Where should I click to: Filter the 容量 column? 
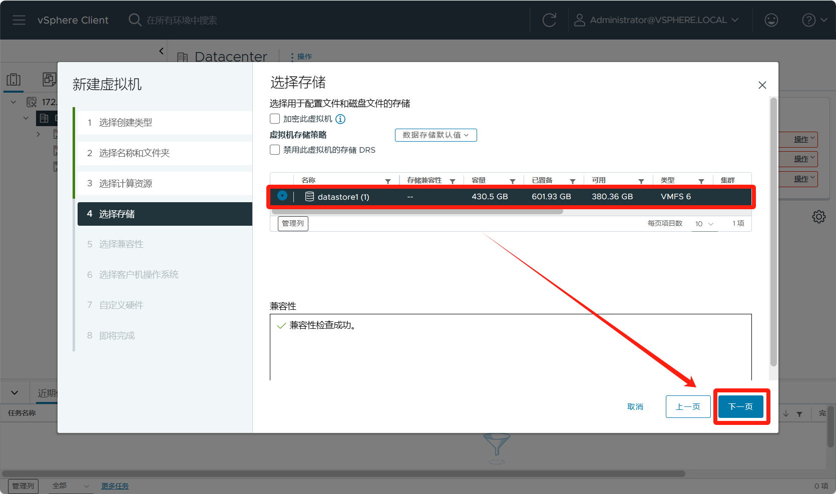513,181
